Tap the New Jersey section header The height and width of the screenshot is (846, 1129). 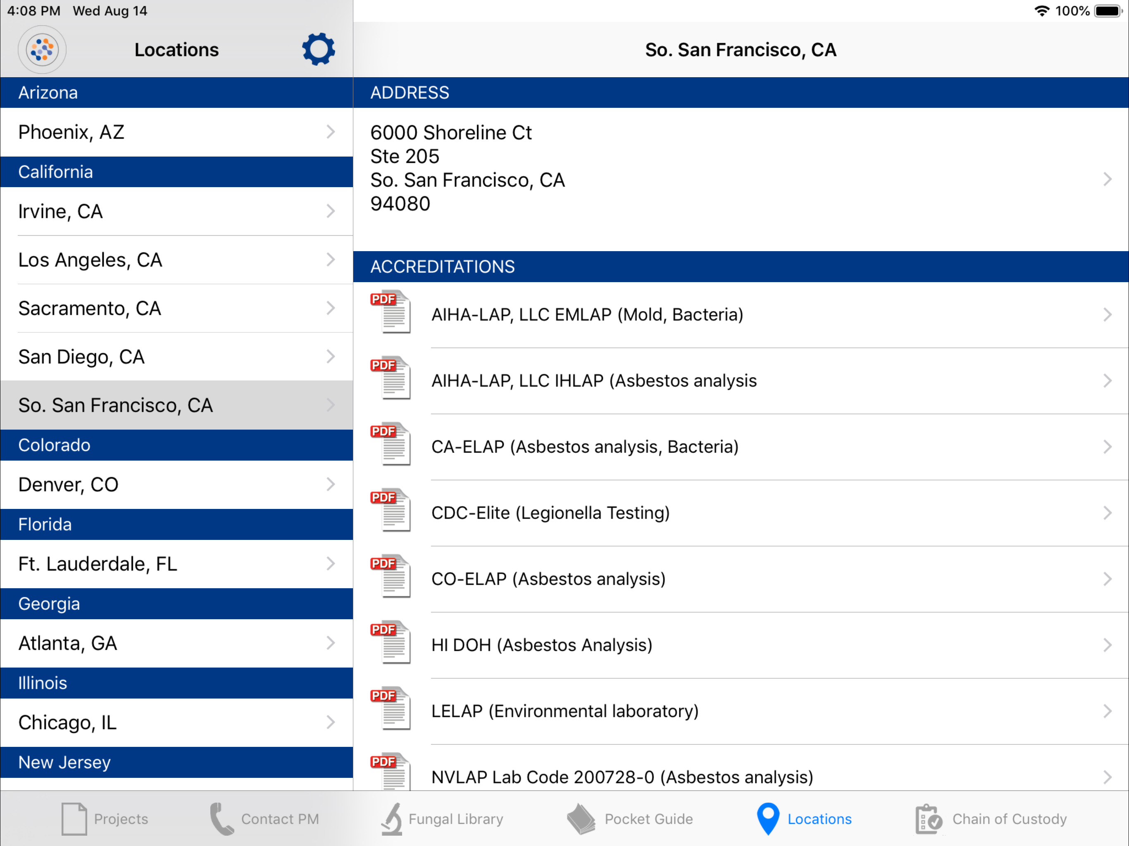pos(176,762)
